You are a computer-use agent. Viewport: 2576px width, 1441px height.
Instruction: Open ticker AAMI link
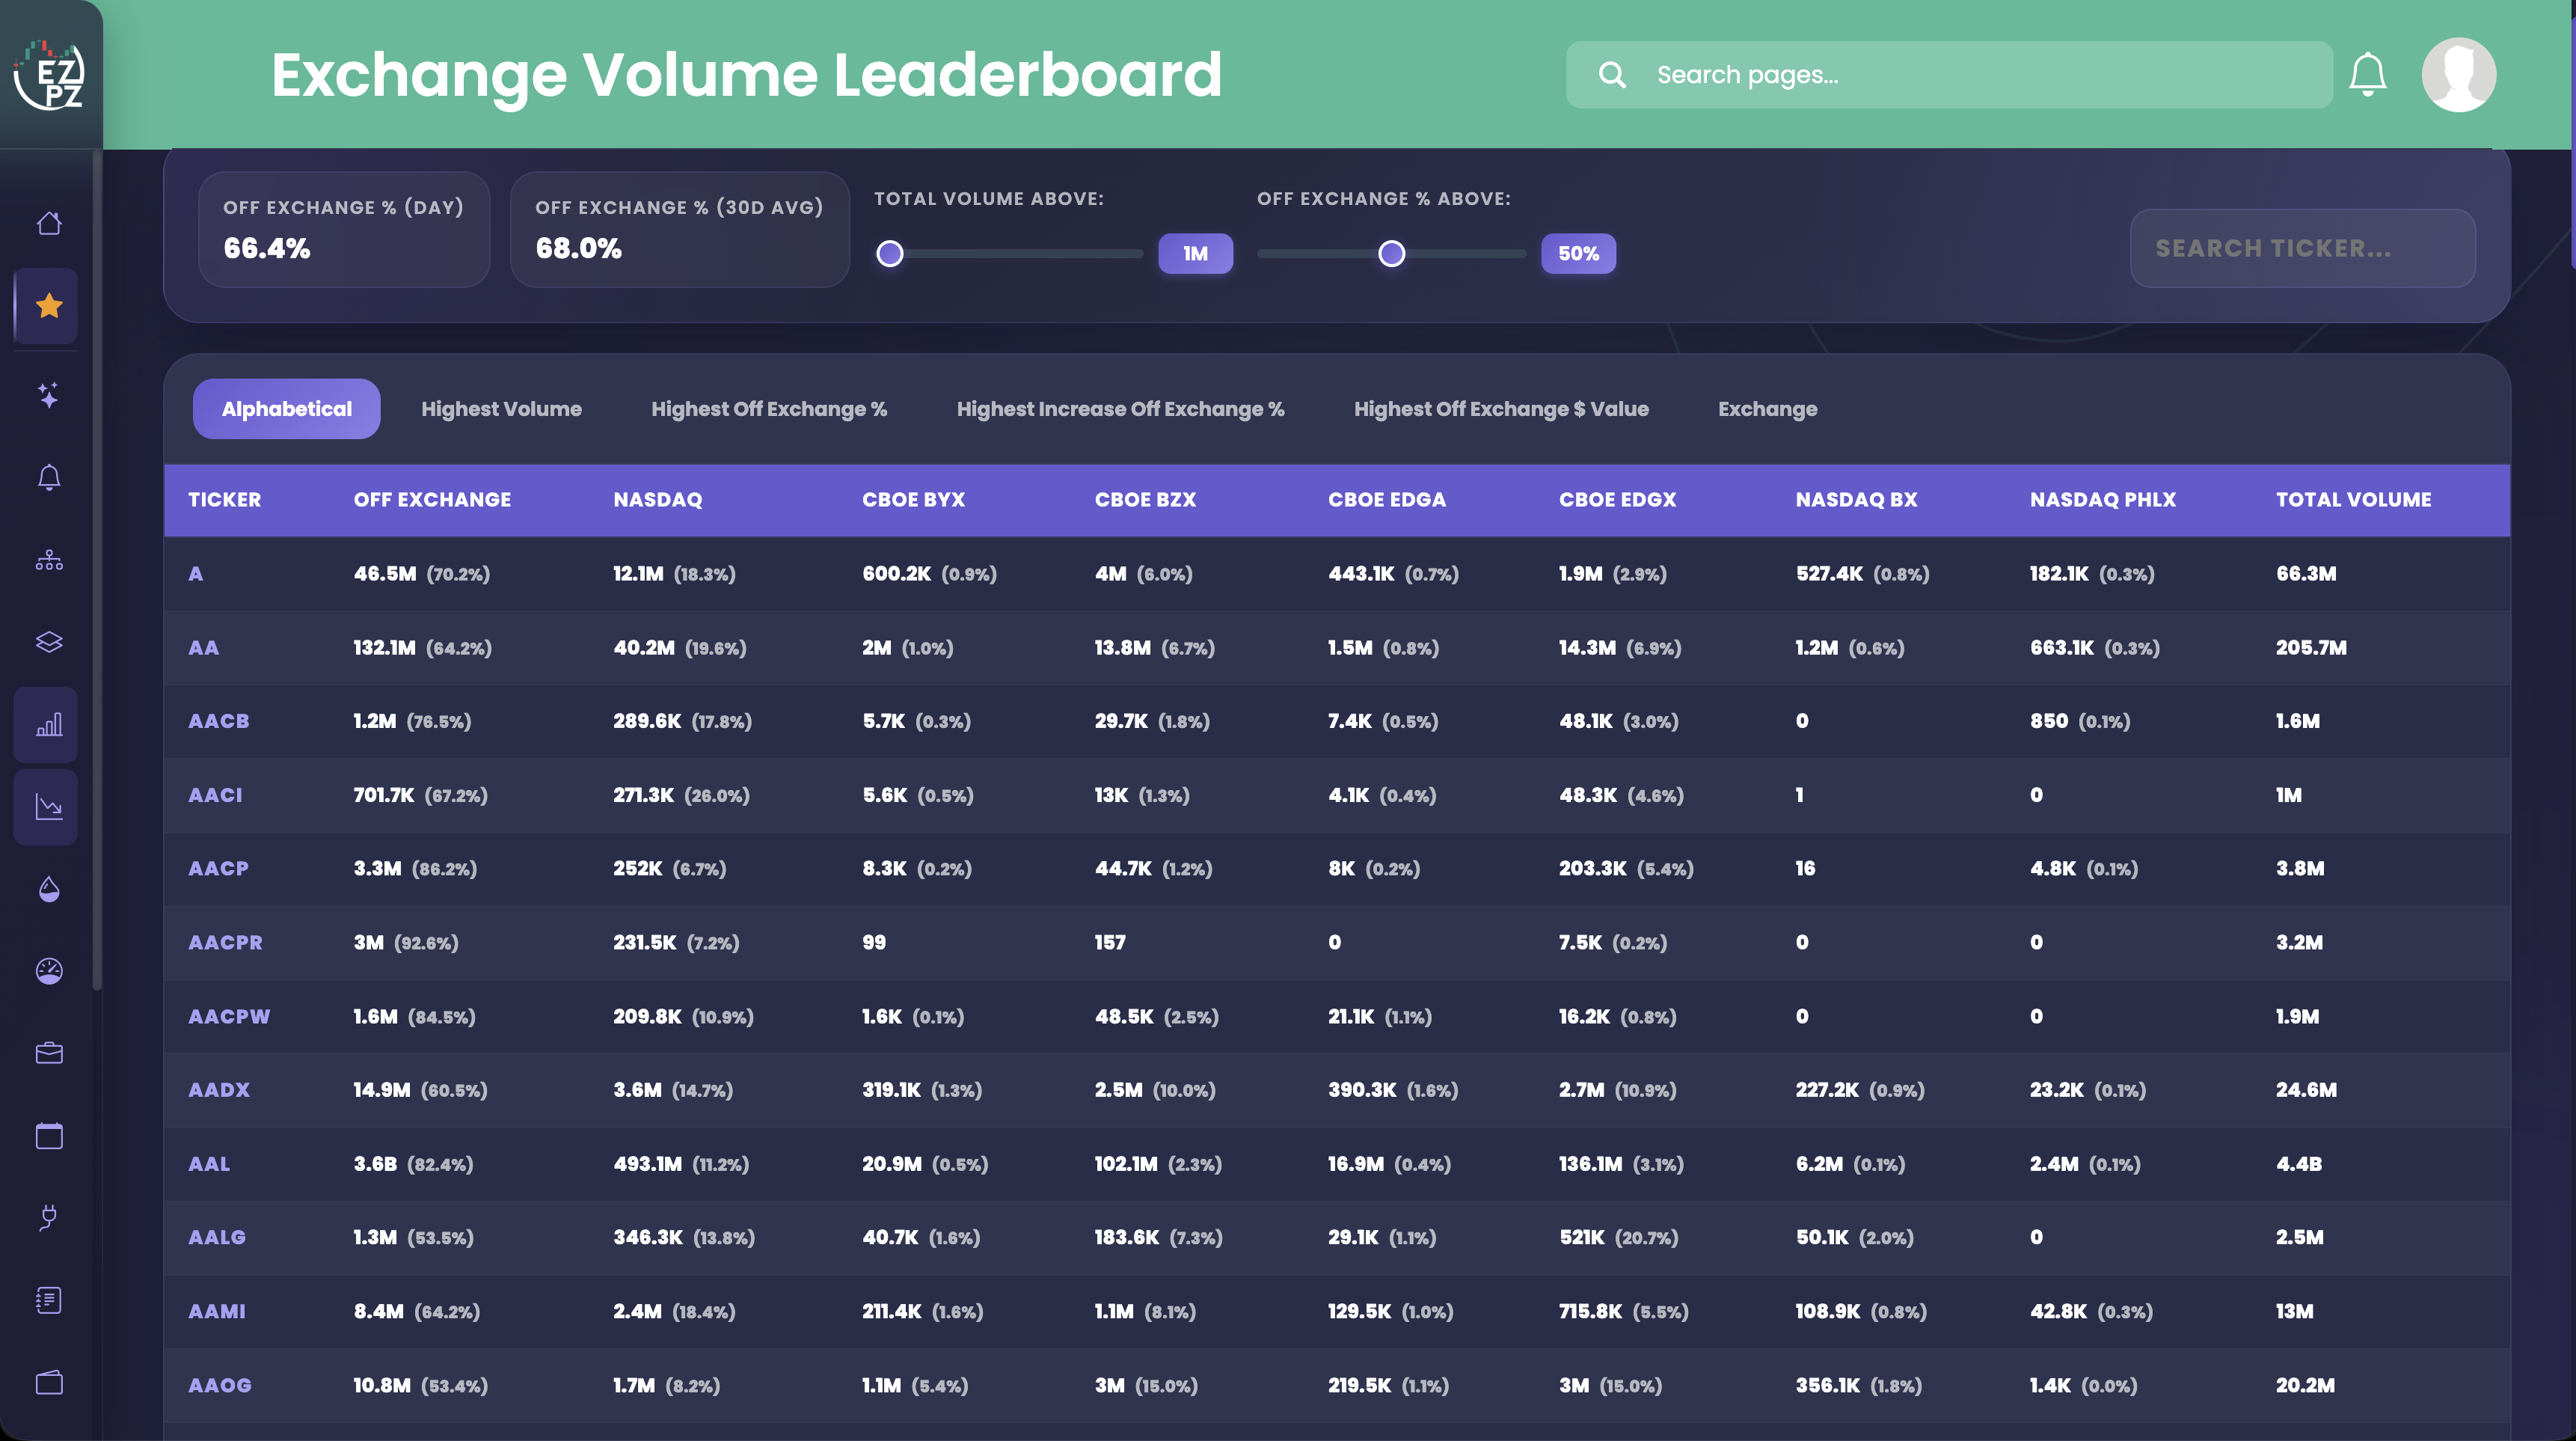217,1312
